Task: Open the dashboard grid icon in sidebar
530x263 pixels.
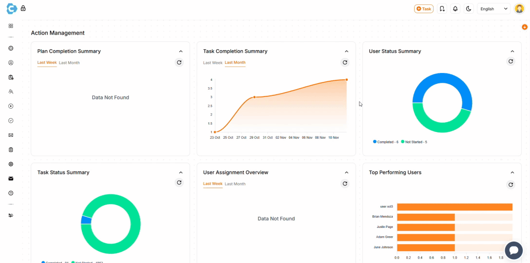Action: point(11,26)
